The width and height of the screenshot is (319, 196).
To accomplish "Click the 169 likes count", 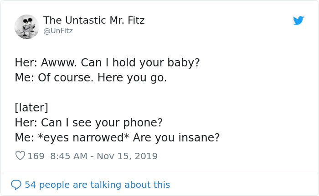I will pos(36,156).
